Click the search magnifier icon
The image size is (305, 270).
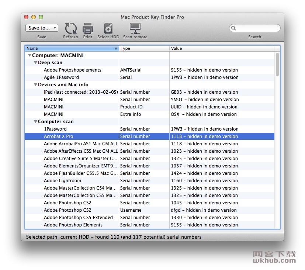tap(233, 28)
